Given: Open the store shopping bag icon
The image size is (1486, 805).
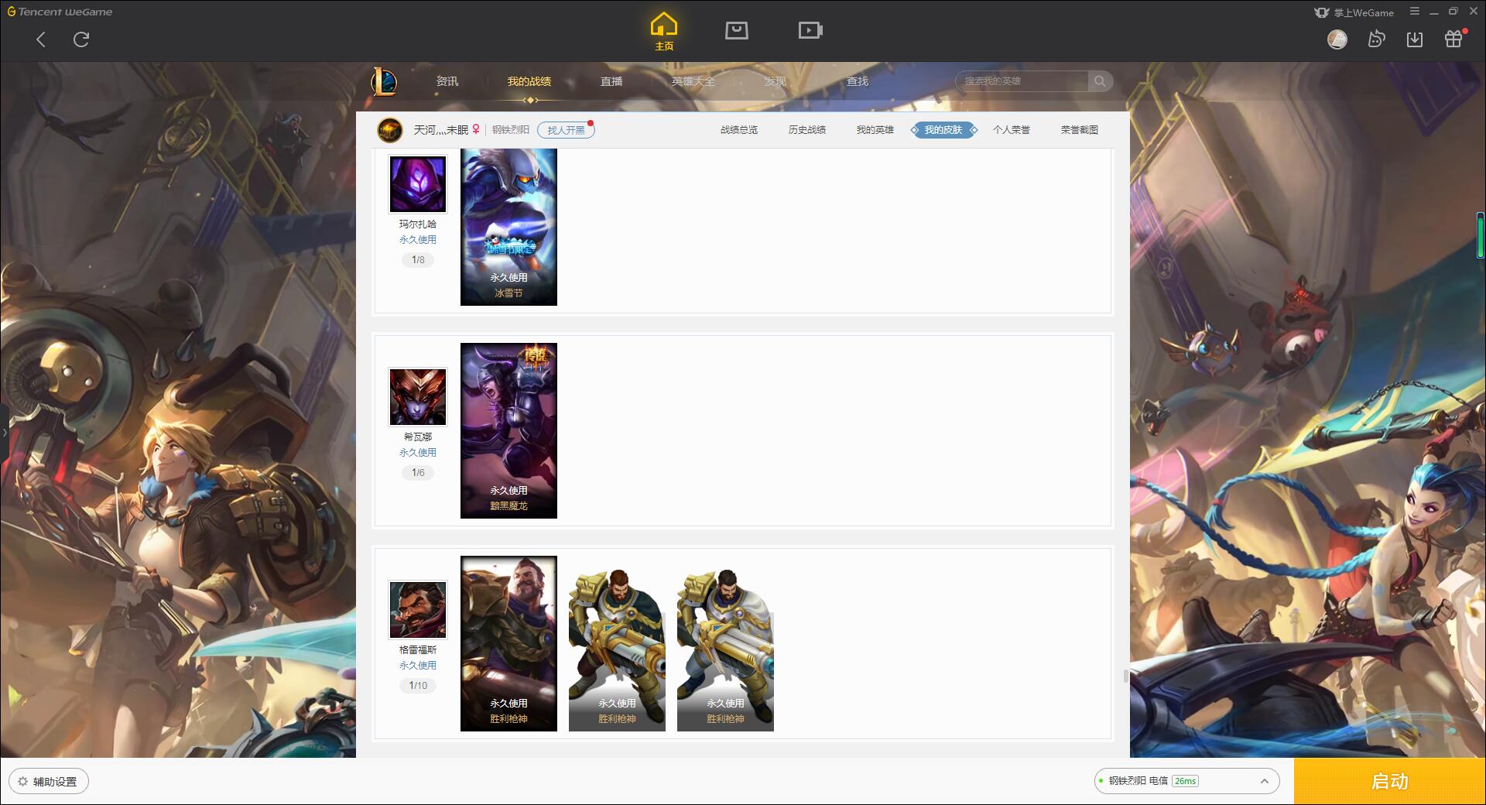Looking at the screenshot, I should [736, 31].
